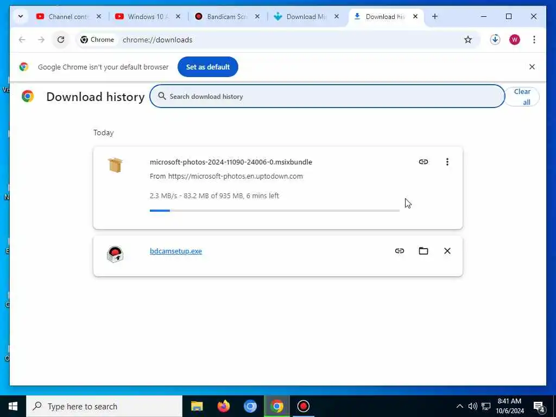Open Chromium from the taskbar

tap(250, 406)
